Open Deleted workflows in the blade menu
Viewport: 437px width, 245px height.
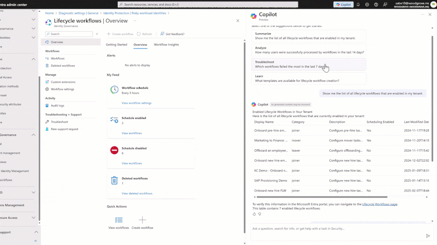[63, 66]
